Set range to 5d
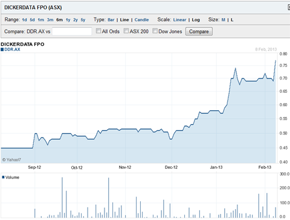 pyautogui.click(x=32, y=20)
